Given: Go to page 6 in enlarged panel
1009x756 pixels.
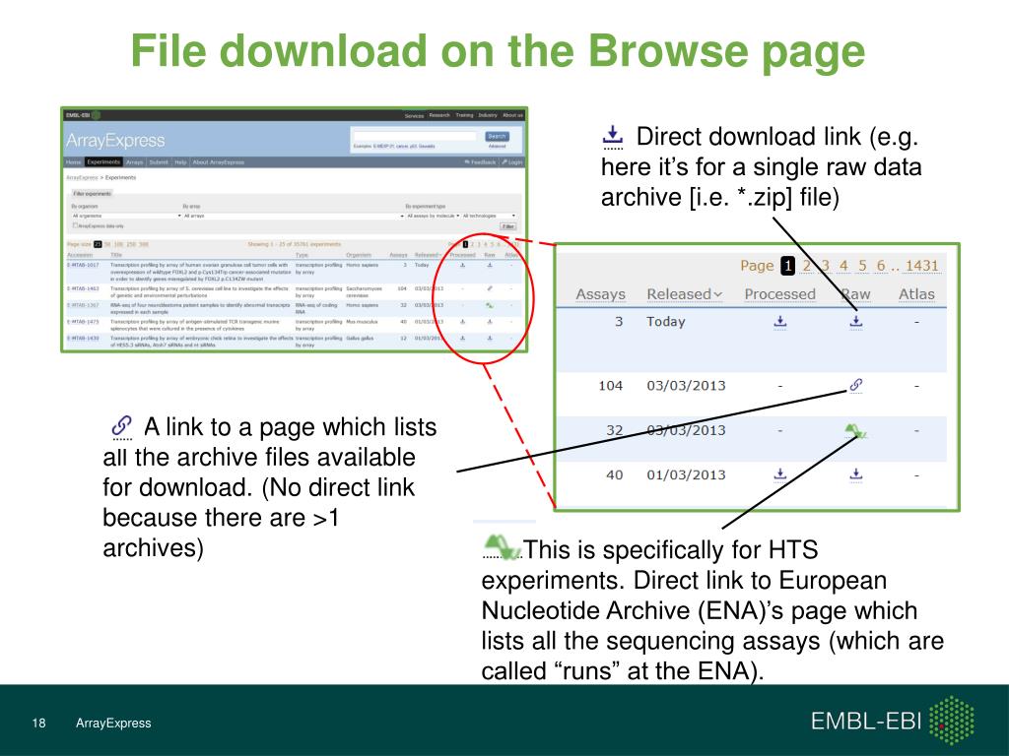Looking at the screenshot, I should 881,266.
